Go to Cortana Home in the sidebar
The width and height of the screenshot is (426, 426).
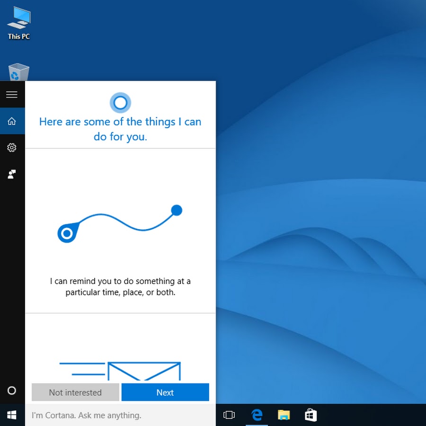click(x=12, y=122)
